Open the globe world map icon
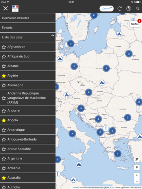This screenshot has height=189, width=142. tap(129, 9)
